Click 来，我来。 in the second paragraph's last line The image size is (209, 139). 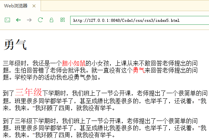tap(16, 108)
